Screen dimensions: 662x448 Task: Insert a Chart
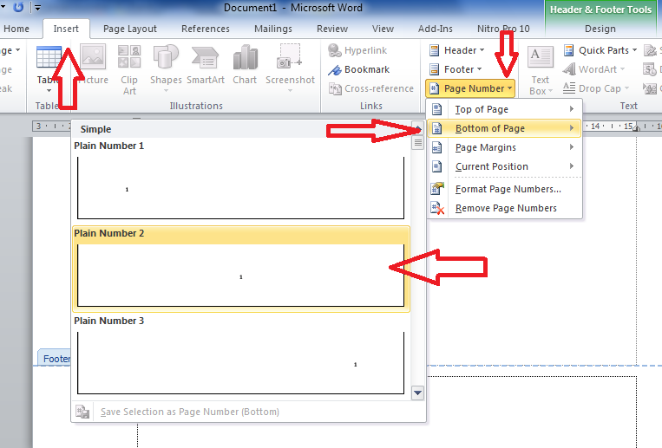[245, 64]
